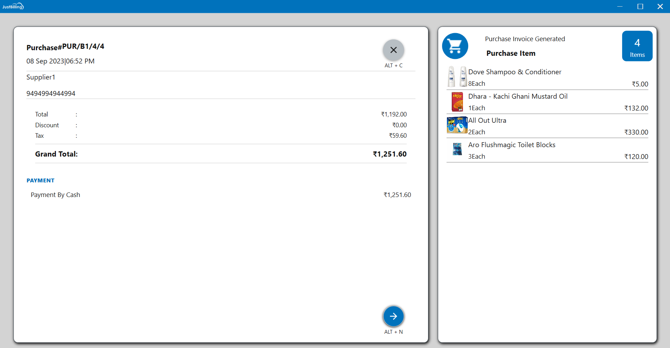Select the Dove Shampoo & Conditioner item name
The width and height of the screenshot is (670, 348).
click(x=514, y=72)
